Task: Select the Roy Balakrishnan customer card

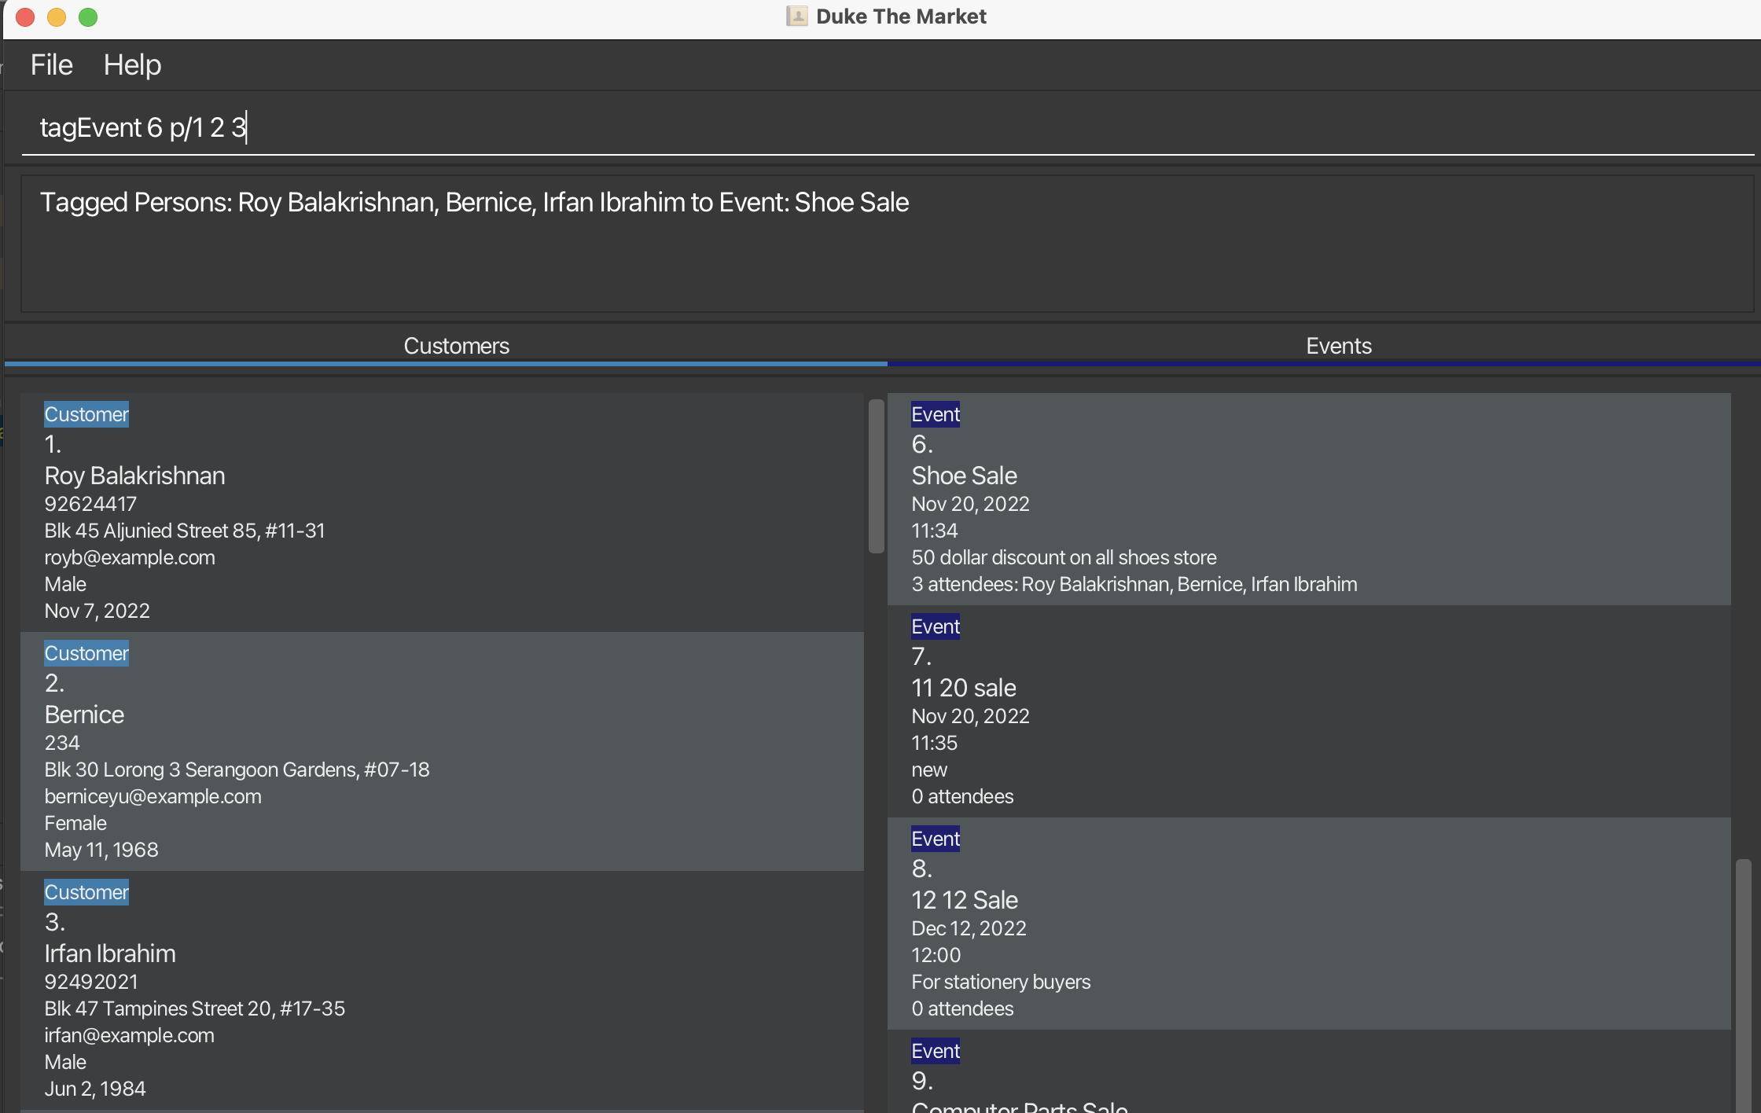Action: (x=440, y=512)
